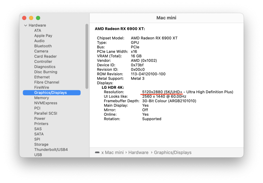Close the window with red button
263x183 pixels.
coord(24,18)
